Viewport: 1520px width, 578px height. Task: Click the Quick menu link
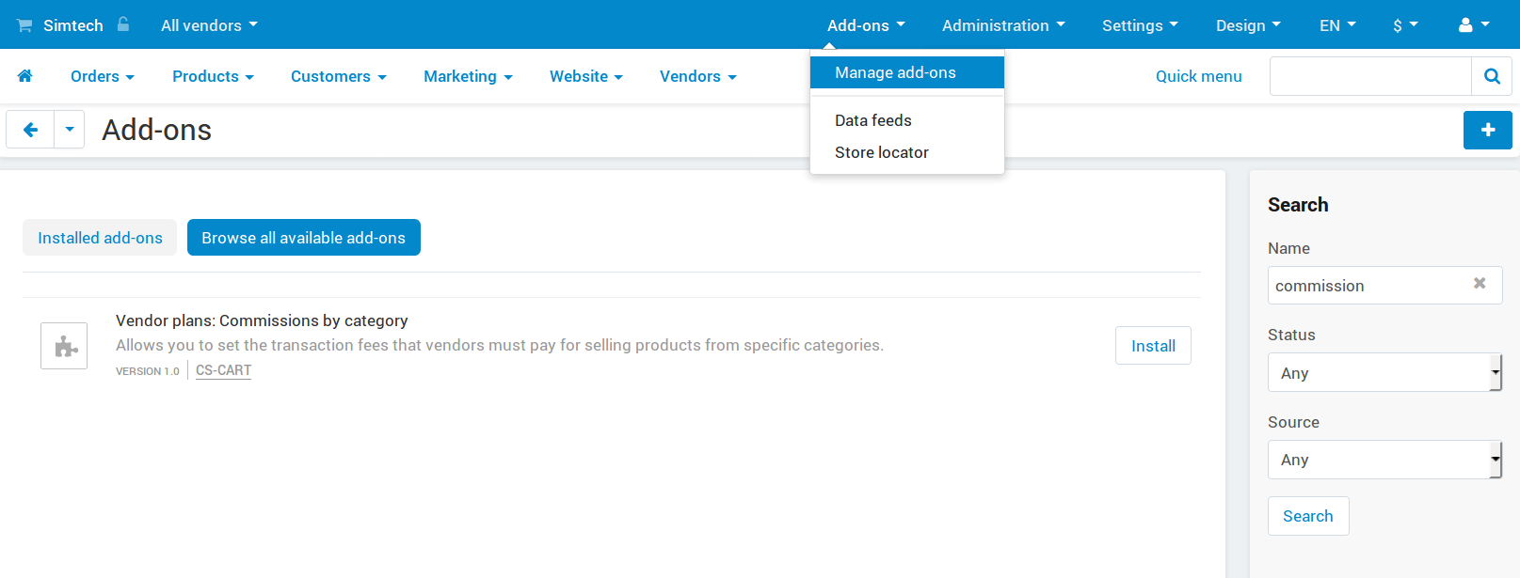[x=1198, y=76]
